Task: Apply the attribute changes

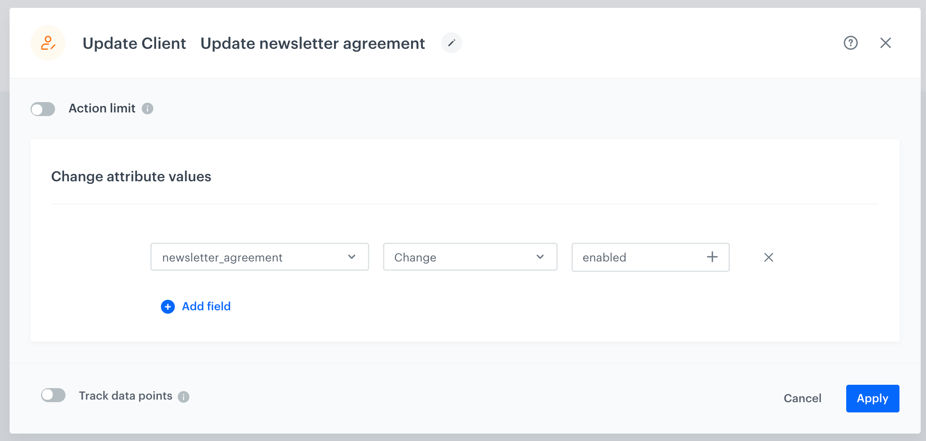Action: (872, 398)
